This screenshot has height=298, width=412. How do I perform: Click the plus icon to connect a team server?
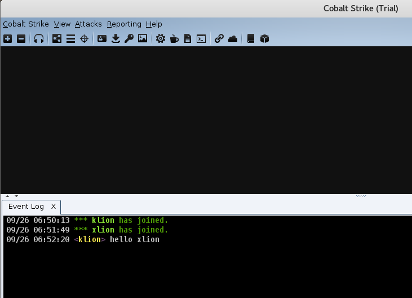click(8, 39)
